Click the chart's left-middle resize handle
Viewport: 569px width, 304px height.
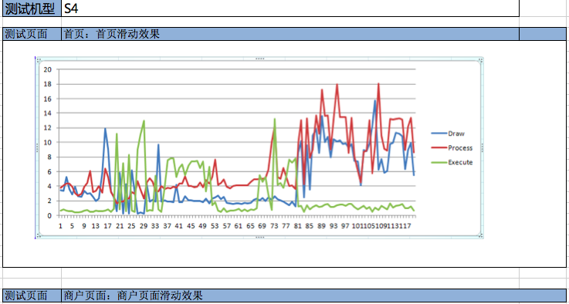coord(37,147)
